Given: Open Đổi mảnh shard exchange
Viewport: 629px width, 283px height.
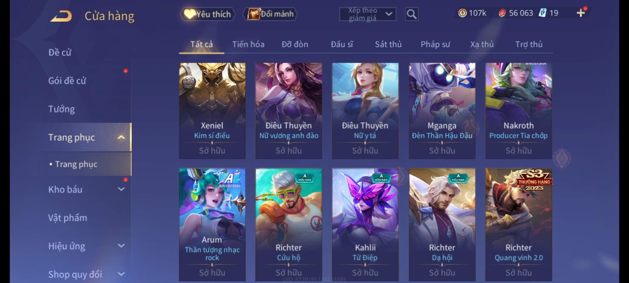Looking at the screenshot, I should pyautogui.click(x=270, y=14).
